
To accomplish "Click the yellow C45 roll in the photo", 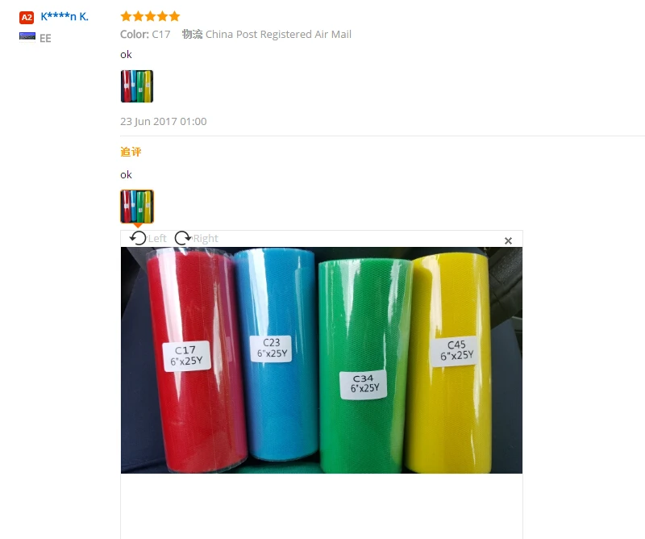I will tap(451, 362).
